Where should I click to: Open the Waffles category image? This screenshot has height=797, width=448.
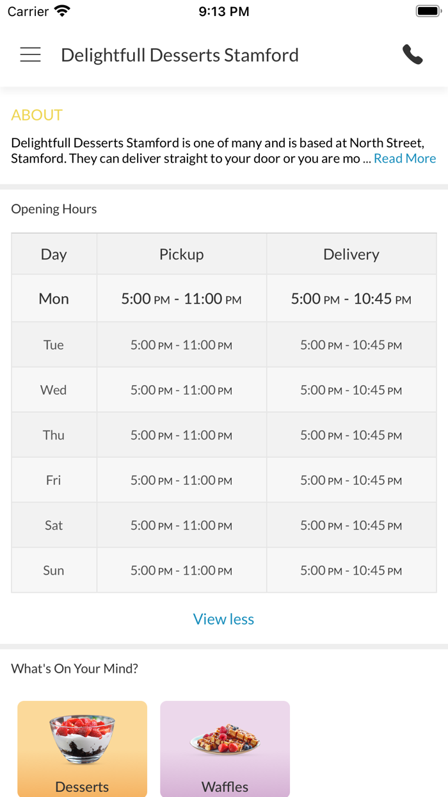pos(225,740)
